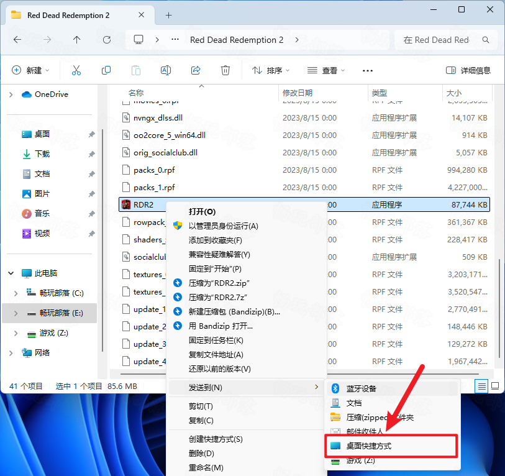Viewport: 505px width, 476px height.
Task: Choose 桌面快捷方式 in send-to submenu
Action: 391,446
